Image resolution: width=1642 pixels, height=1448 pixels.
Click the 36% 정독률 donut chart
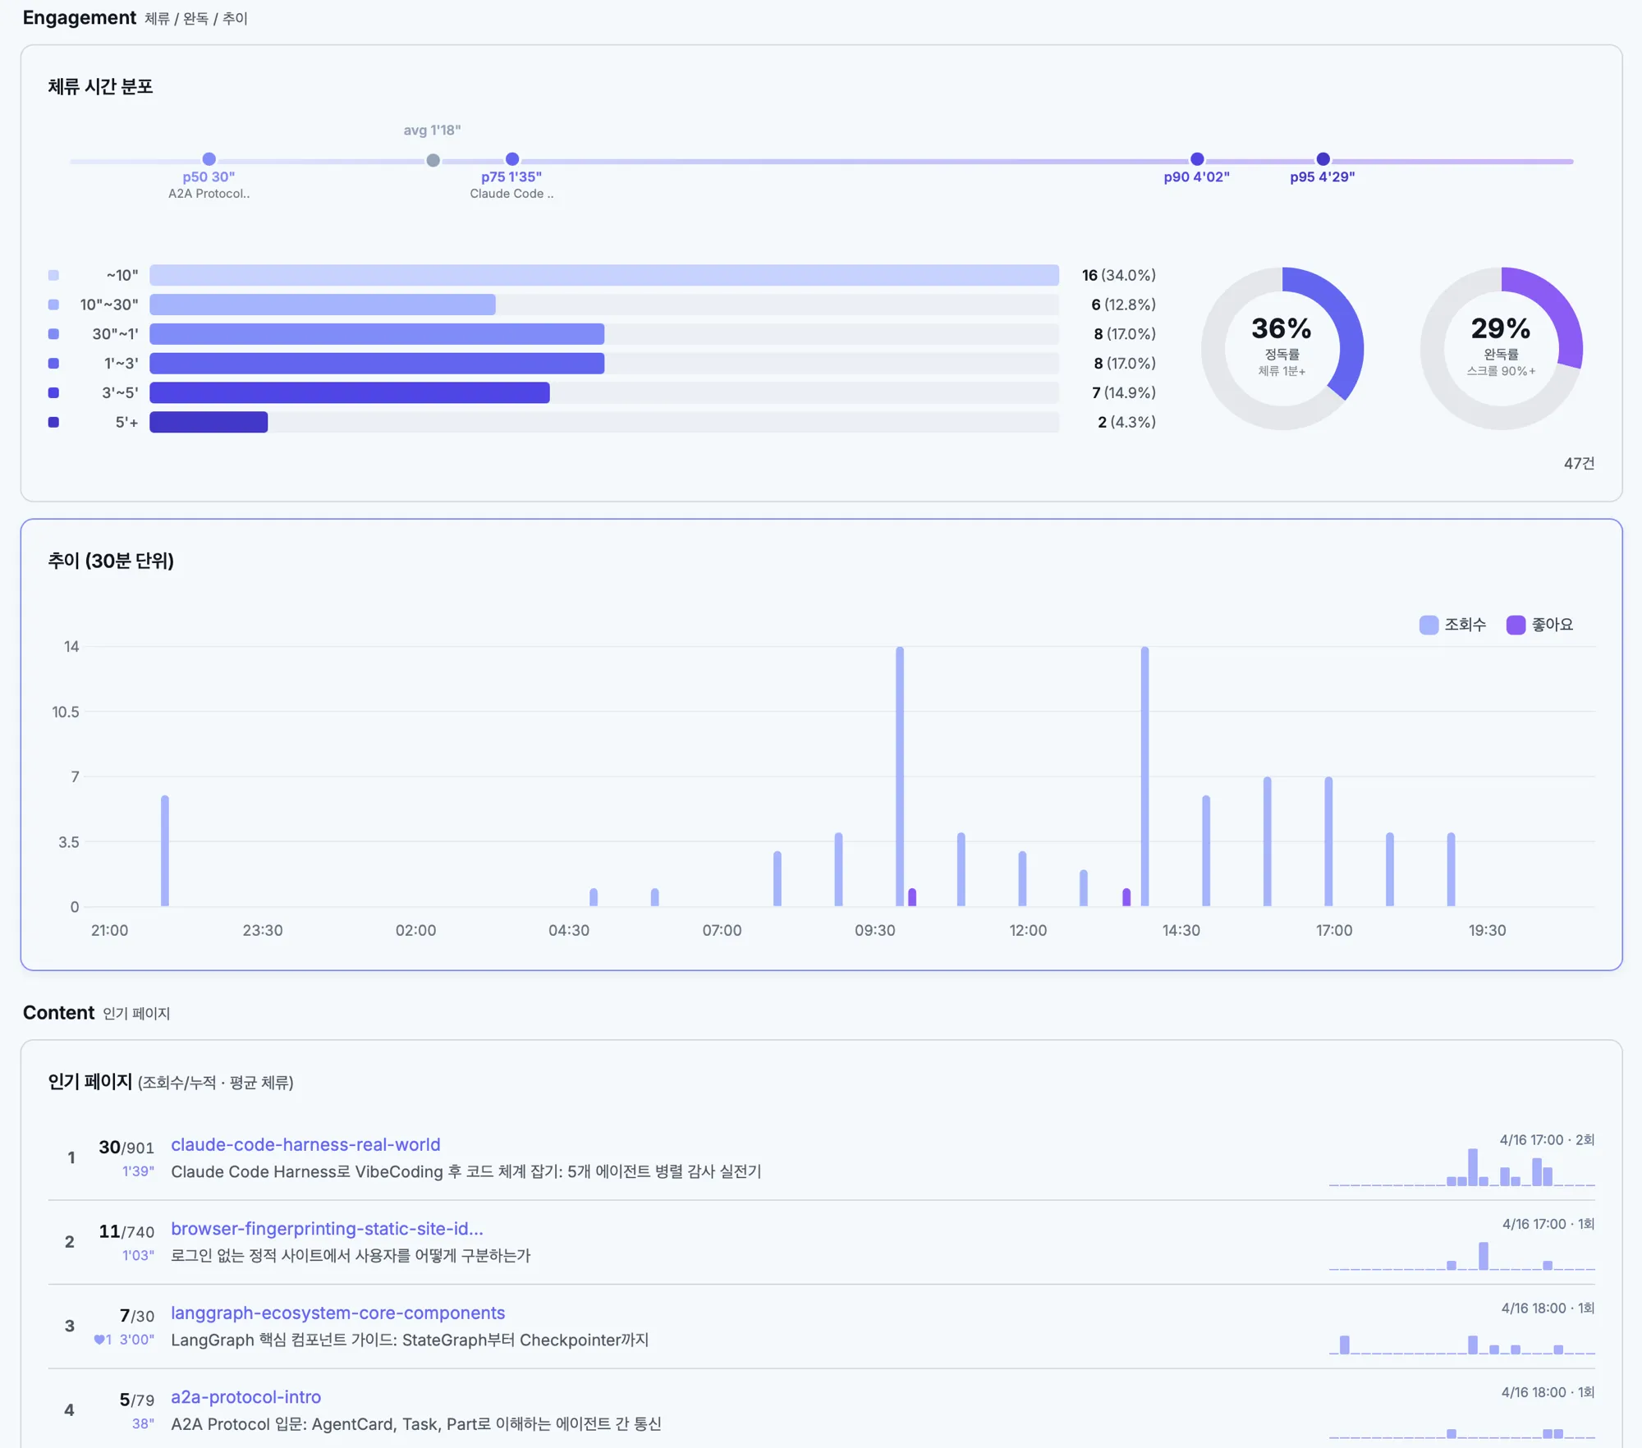pos(1282,348)
